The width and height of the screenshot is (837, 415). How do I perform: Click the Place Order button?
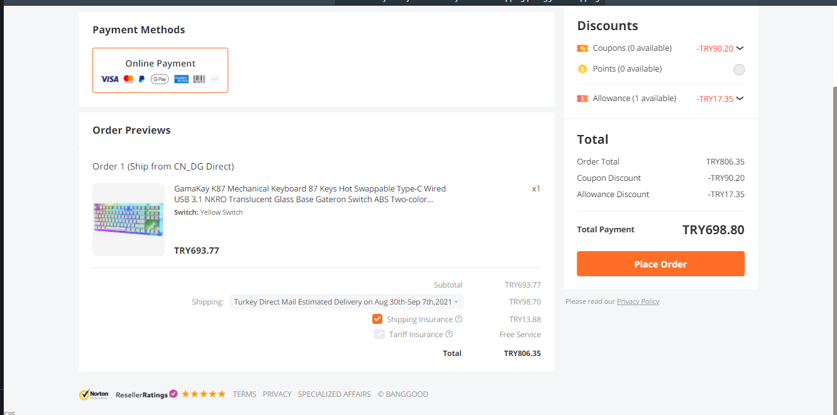point(660,264)
